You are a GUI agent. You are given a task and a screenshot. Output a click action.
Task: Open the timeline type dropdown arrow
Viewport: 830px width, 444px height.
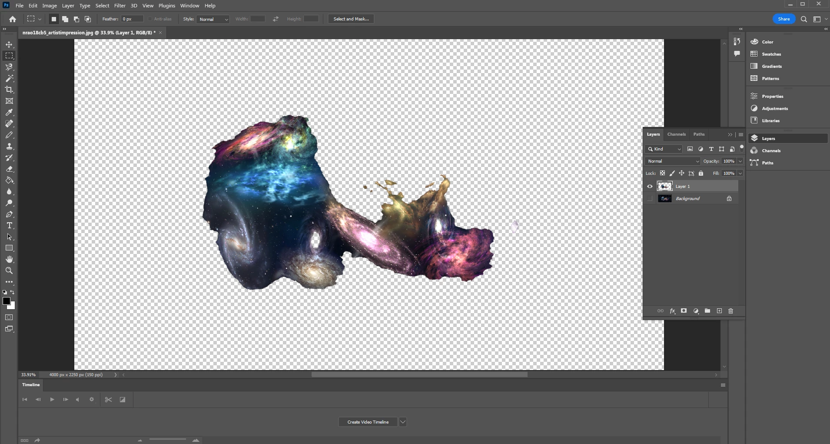pos(403,422)
